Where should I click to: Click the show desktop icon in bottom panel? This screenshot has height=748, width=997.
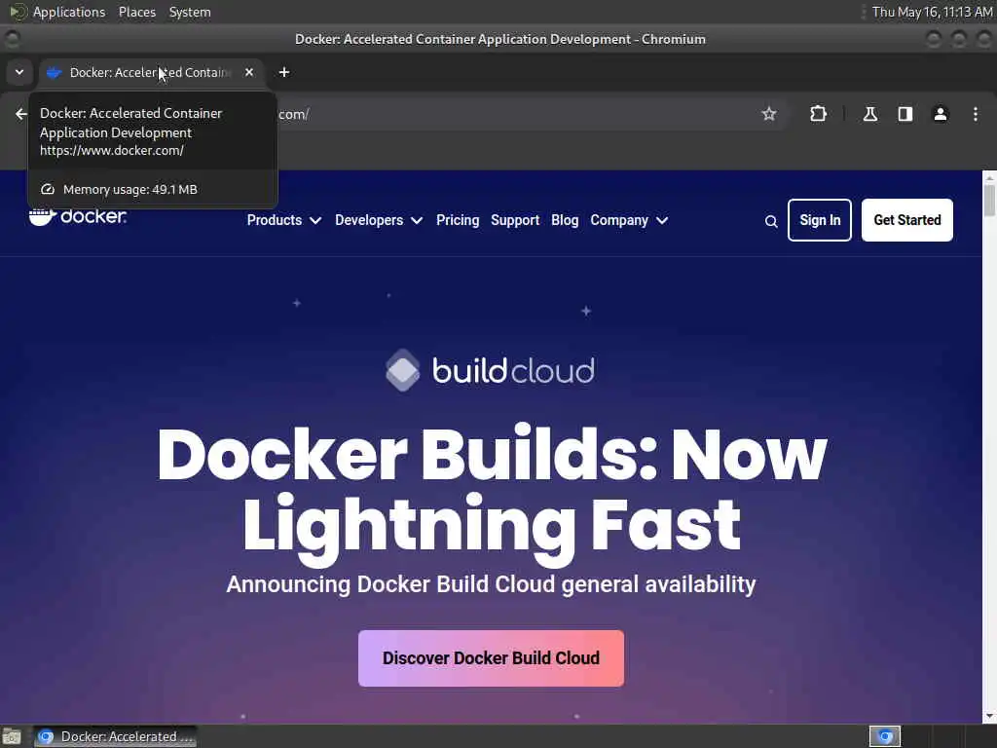coord(12,736)
